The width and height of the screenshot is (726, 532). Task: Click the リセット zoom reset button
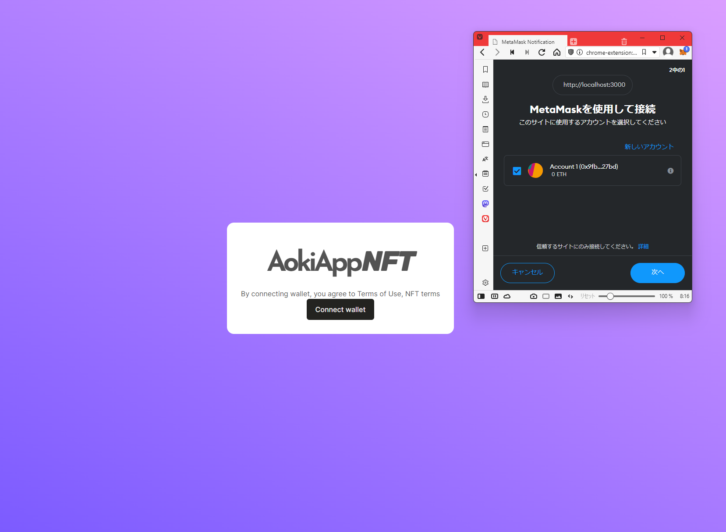coord(588,296)
